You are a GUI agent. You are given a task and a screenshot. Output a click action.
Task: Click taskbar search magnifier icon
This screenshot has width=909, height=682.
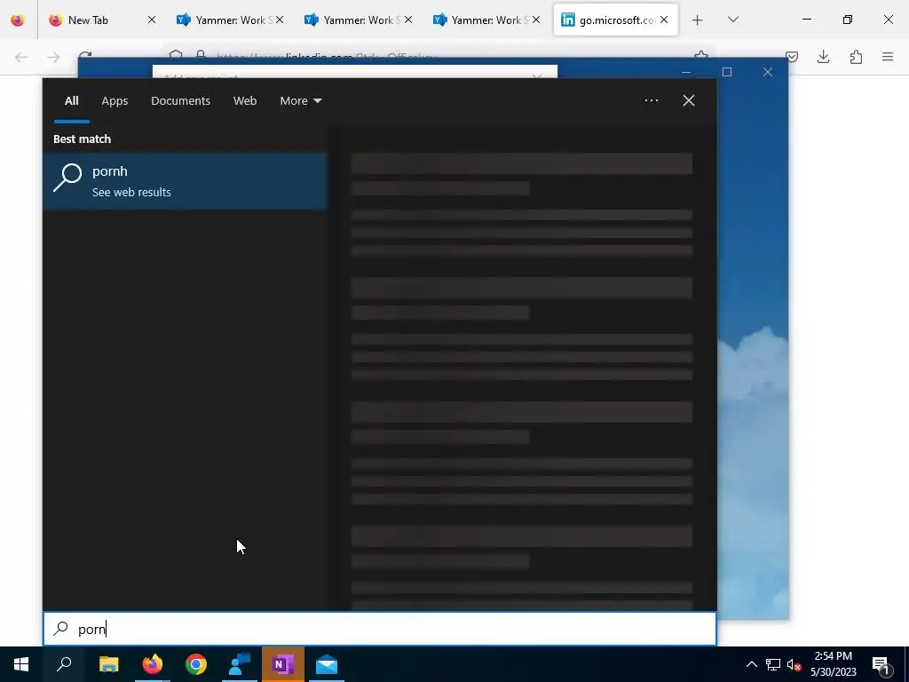point(64,664)
